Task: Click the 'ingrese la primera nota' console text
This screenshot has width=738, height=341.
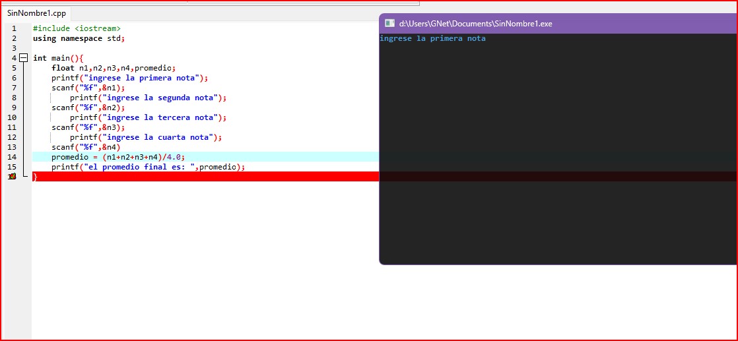Action: (432, 39)
